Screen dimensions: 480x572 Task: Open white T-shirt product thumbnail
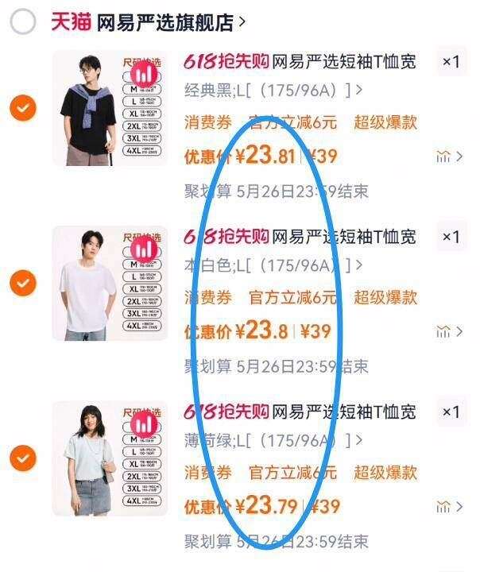click(x=110, y=284)
